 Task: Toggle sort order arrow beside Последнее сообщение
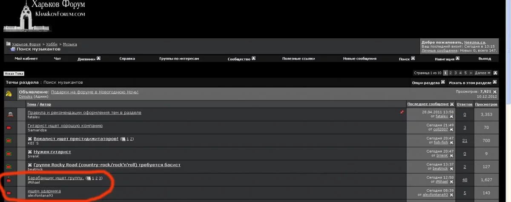pyautogui.click(x=452, y=104)
